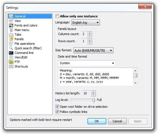
Task: Enable Allow only one instance checkbox
Action: click(57, 16)
